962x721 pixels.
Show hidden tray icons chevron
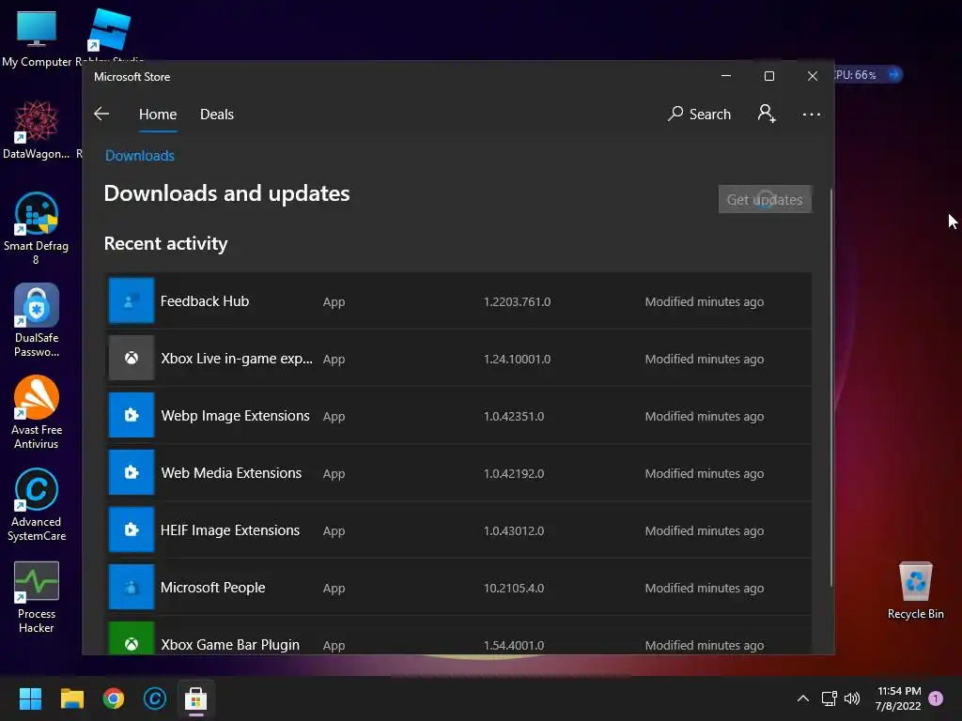click(802, 698)
